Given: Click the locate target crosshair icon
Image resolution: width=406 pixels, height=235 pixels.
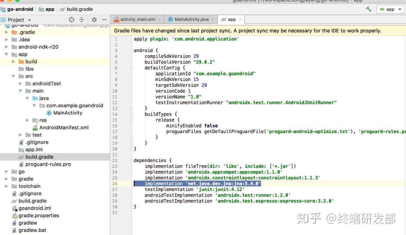Looking at the screenshot, I should coord(71,20).
